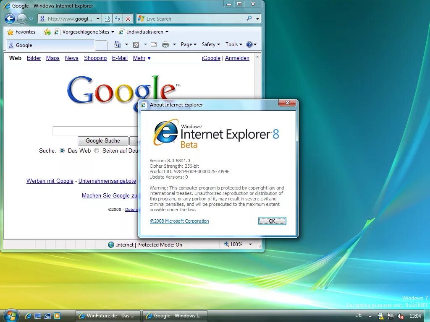The height and width of the screenshot is (322, 430).
Task: Open Google Maps link
Action: point(52,58)
